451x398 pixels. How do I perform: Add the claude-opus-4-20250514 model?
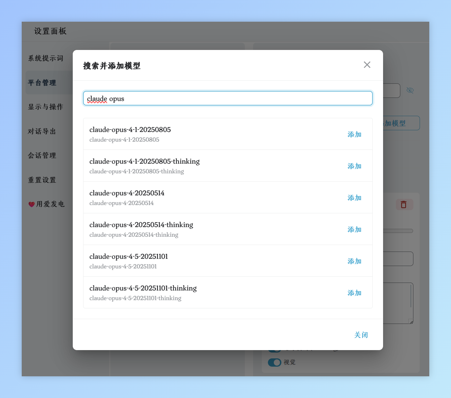(354, 198)
